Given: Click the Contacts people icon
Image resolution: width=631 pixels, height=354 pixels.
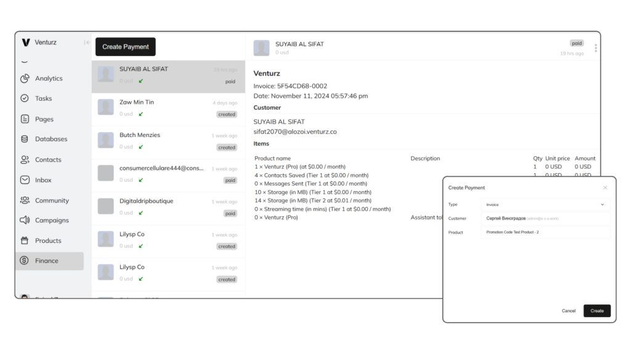Looking at the screenshot, I should (x=25, y=159).
